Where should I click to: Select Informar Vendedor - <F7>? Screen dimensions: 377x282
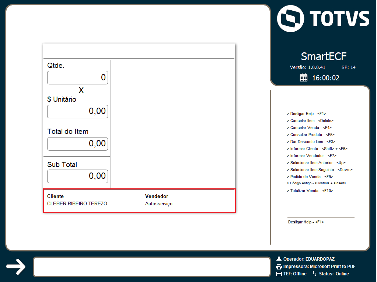[312, 155]
